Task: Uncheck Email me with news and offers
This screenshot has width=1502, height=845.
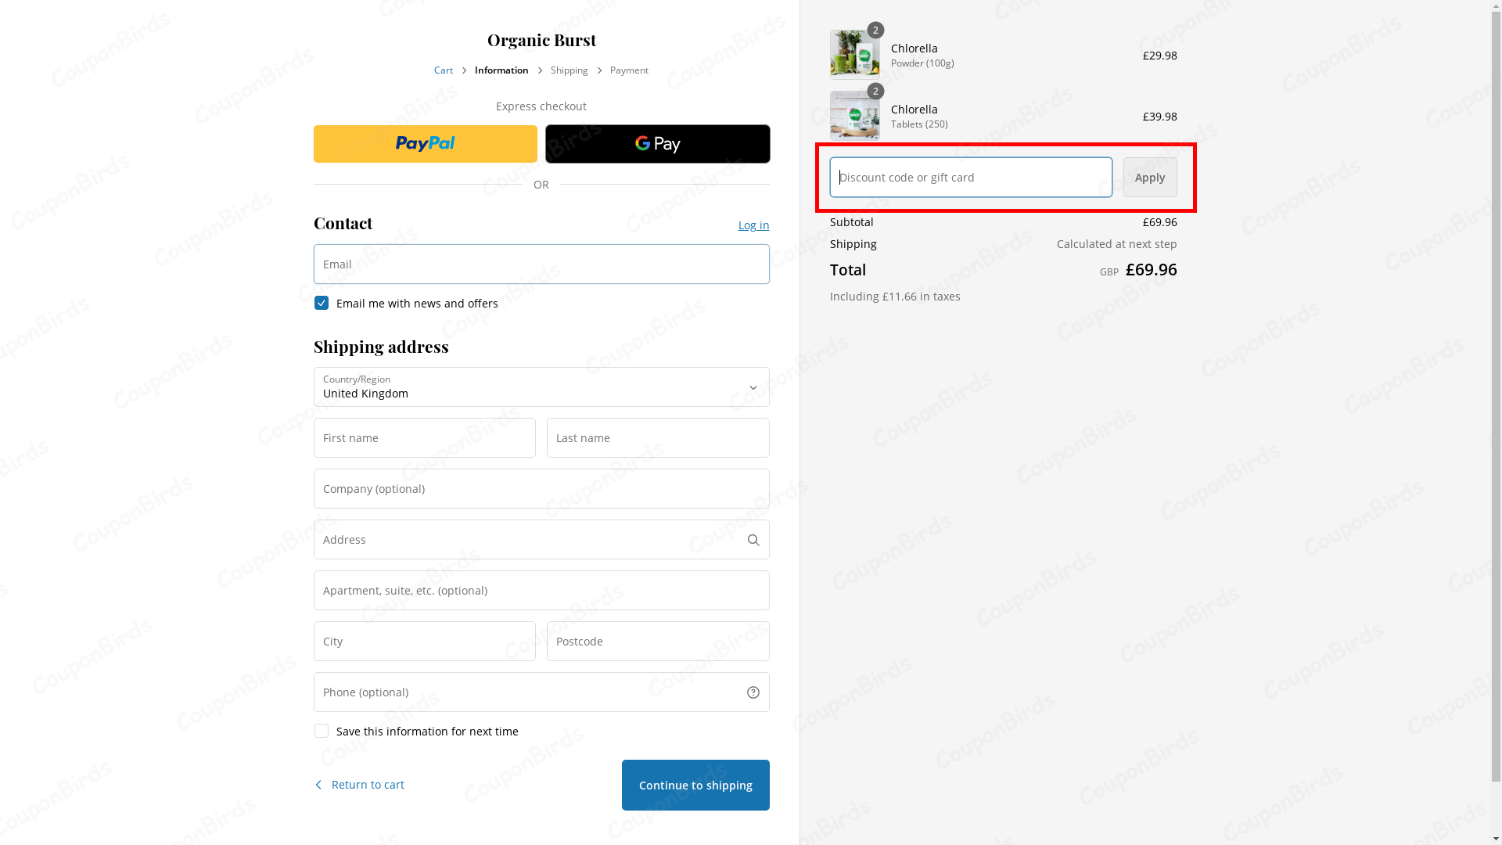Action: [322, 303]
